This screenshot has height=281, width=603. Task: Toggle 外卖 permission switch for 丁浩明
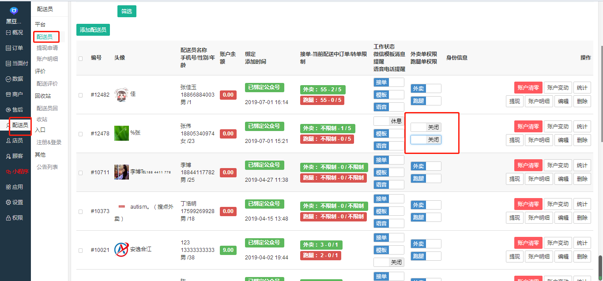426,205
